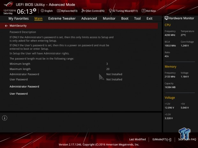Open the clock settings gear icon
This screenshot has width=198, height=148.
click(x=34, y=10)
